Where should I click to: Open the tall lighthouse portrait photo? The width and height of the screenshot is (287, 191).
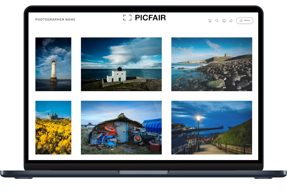coord(53,64)
